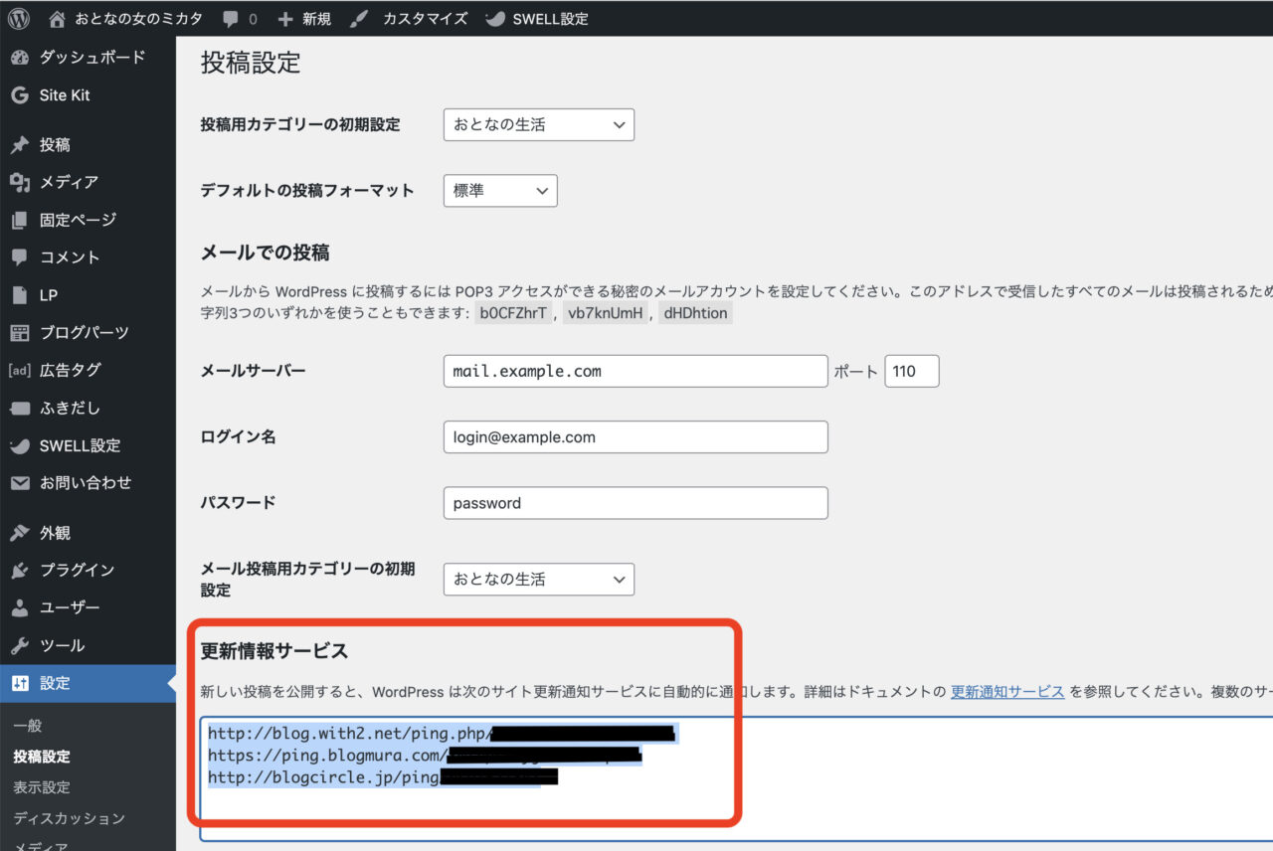
Task: Click the [ad] 広告タグ icon
Action: (x=19, y=370)
